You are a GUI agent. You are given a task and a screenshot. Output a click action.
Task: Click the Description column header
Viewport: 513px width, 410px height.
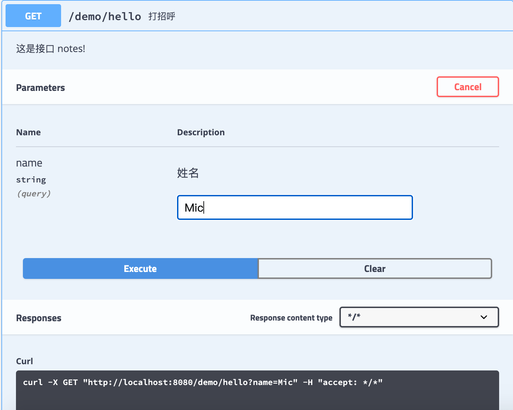(201, 132)
